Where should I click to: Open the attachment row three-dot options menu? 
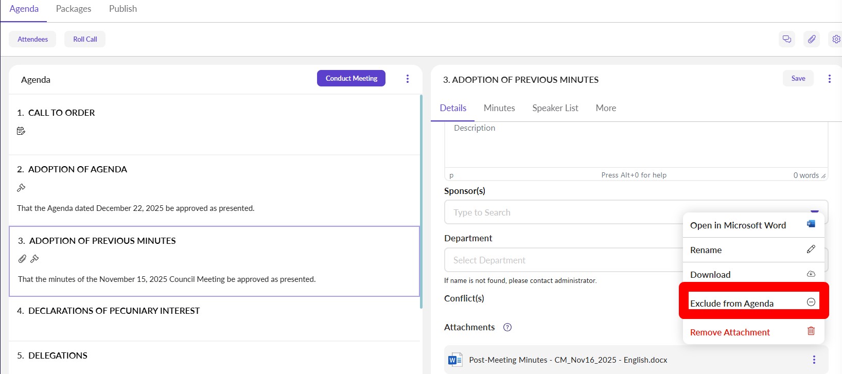[814, 360]
